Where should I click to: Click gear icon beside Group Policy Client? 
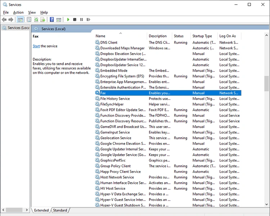coord(97,166)
